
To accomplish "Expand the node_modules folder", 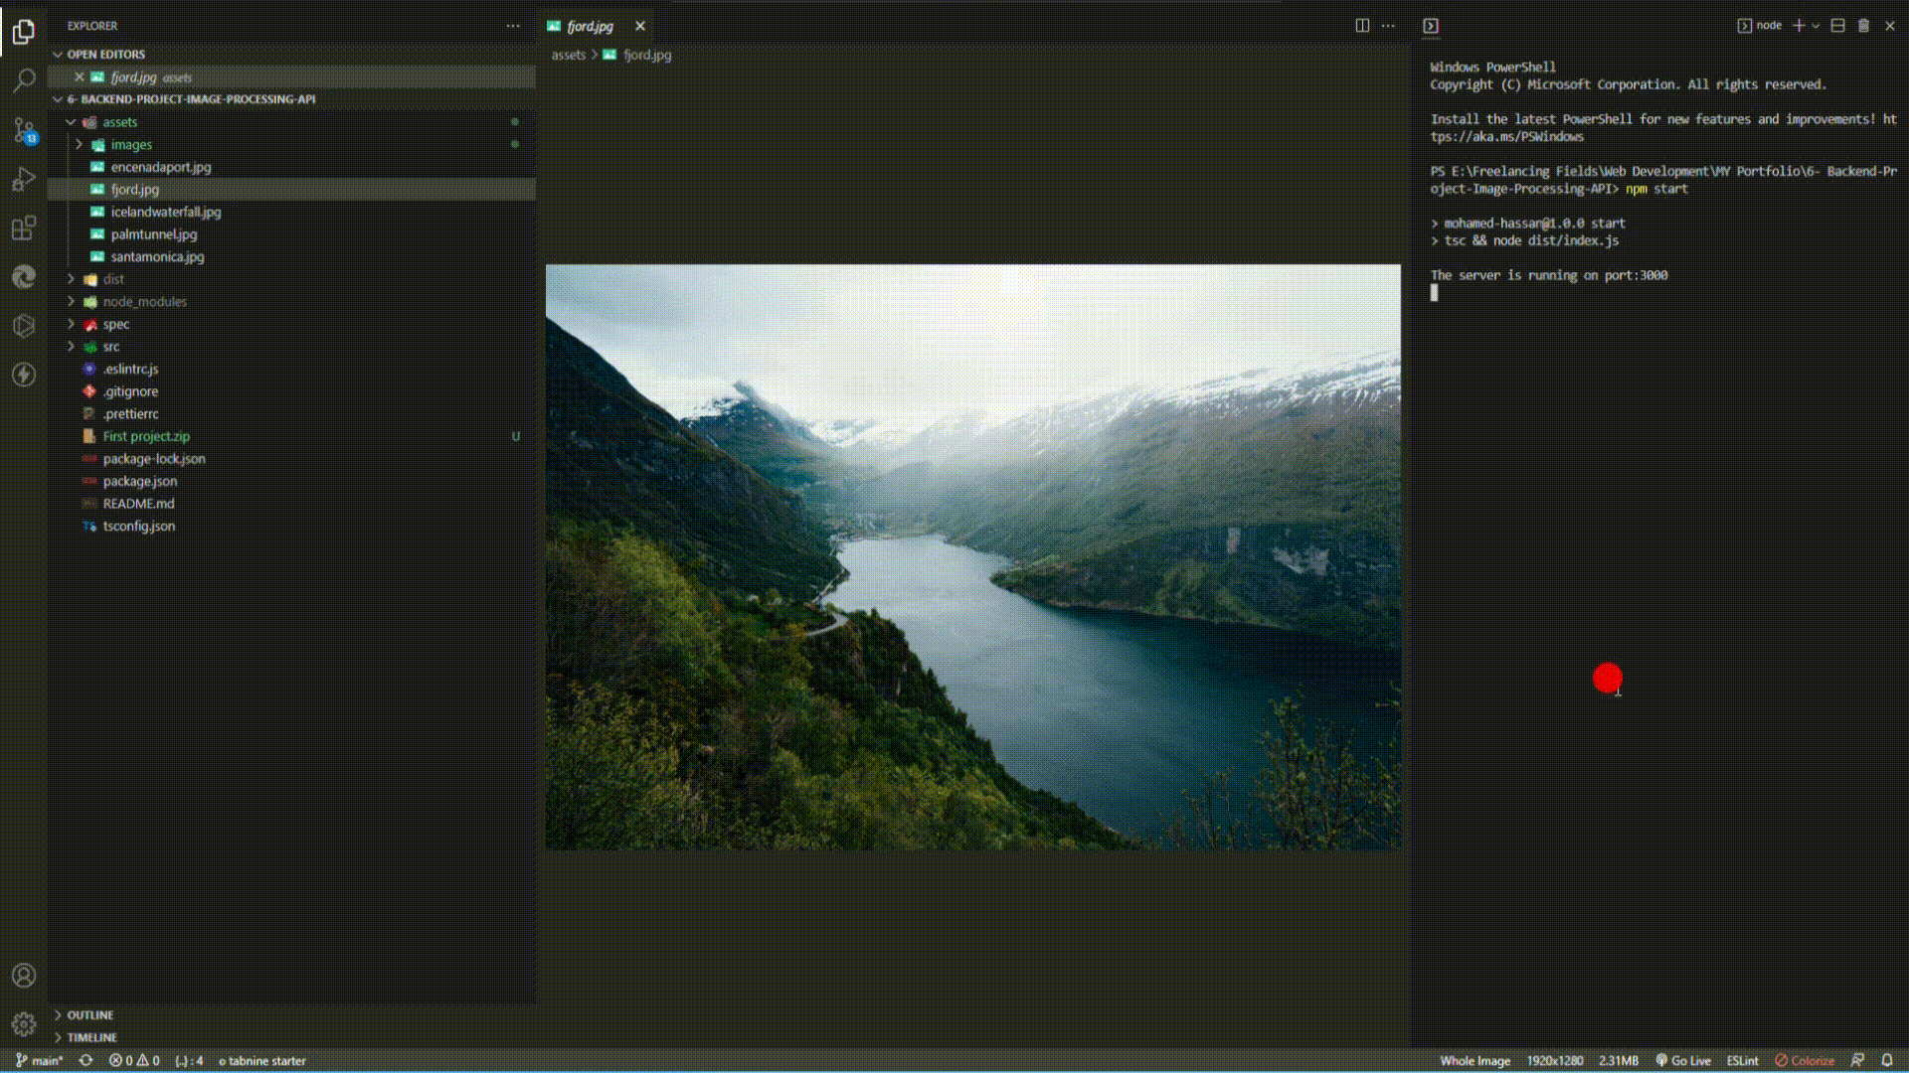I will tap(71, 302).
